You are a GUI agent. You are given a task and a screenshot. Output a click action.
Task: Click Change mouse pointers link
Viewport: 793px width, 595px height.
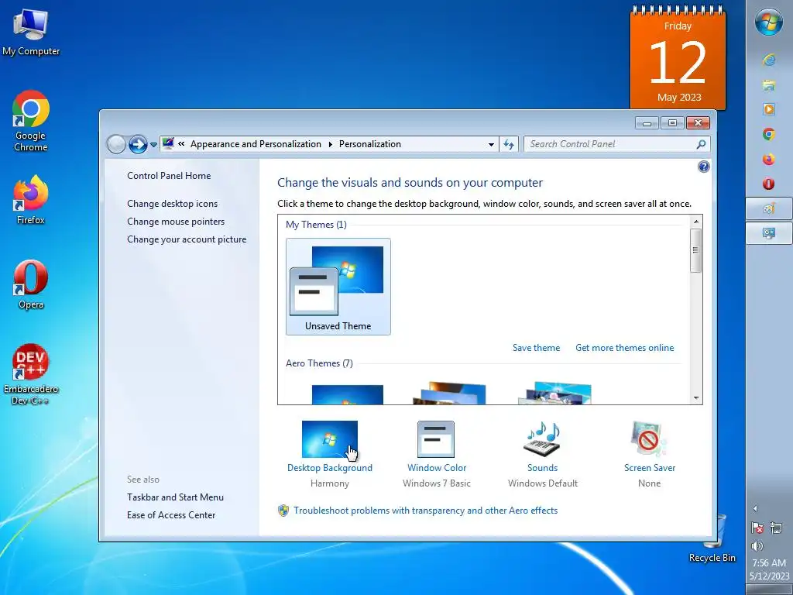(176, 221)
